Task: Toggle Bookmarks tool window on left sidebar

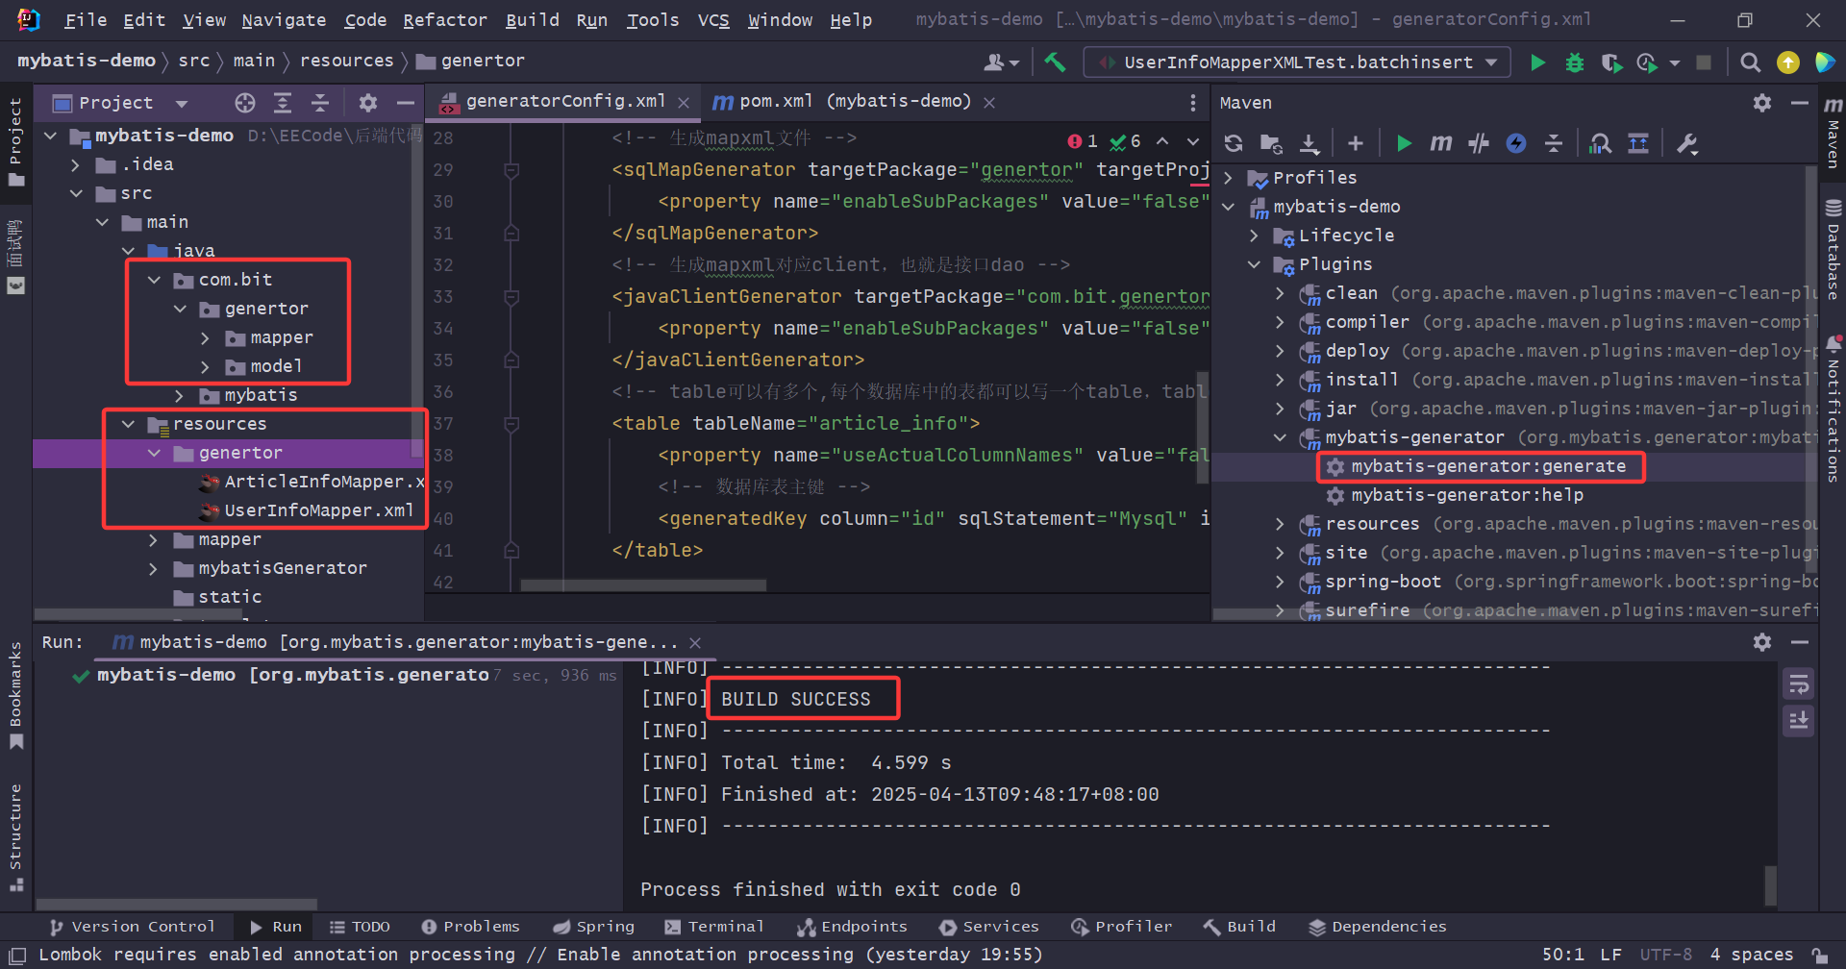Action: tap(15, 695)
